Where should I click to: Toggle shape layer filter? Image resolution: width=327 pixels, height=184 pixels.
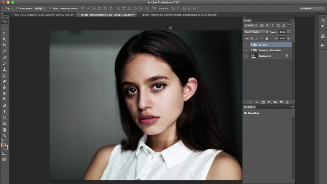coord(278,26)
